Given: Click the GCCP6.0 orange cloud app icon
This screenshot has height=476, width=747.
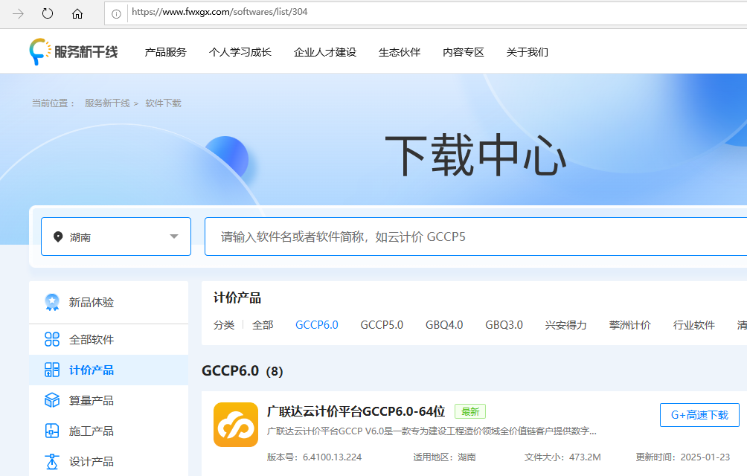Looking at the screenshot, I should [236, 425].
